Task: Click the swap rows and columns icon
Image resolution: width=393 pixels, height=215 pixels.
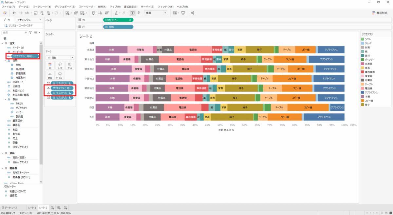Action: [93, 13]
